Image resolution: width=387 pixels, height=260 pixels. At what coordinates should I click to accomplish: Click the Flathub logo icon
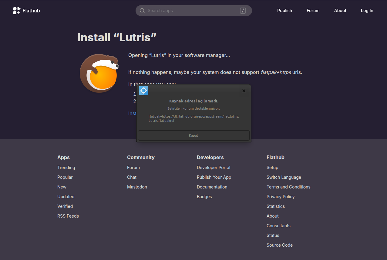(x=17, y=11)
